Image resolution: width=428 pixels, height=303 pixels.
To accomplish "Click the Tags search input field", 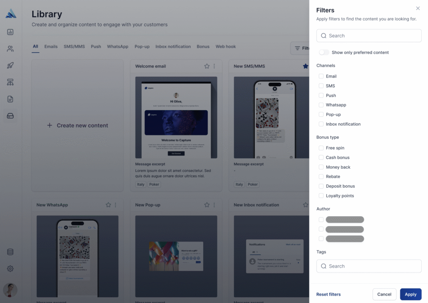I will (x=369, y=266).
